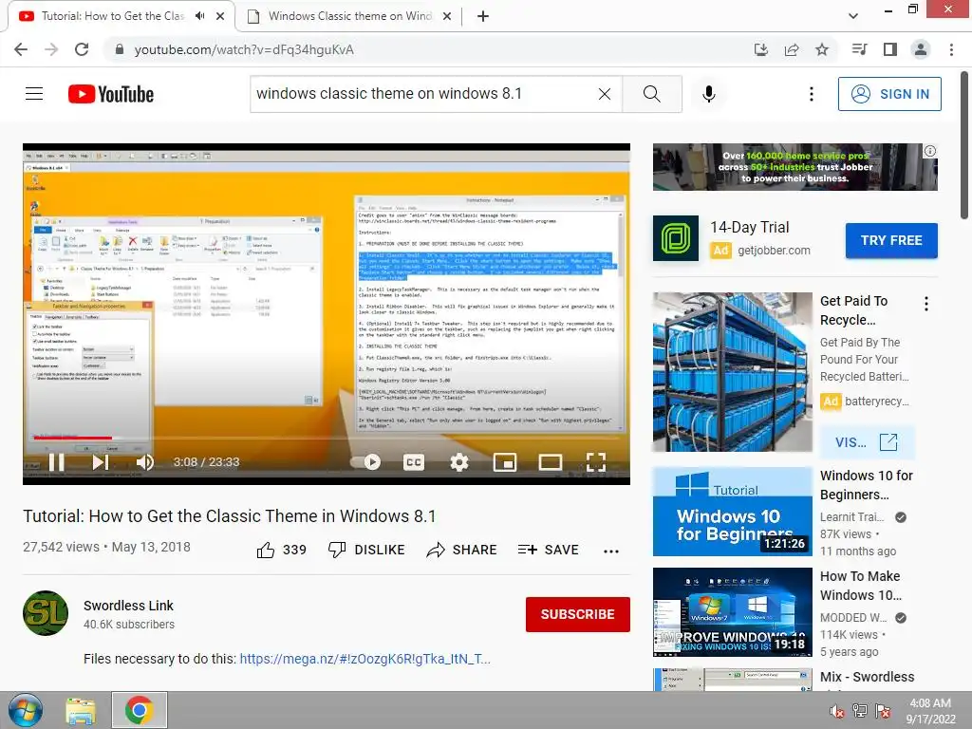This screenshot has width=972, height=729.
Task: Open video settings gear
Action: pos(459,462)
